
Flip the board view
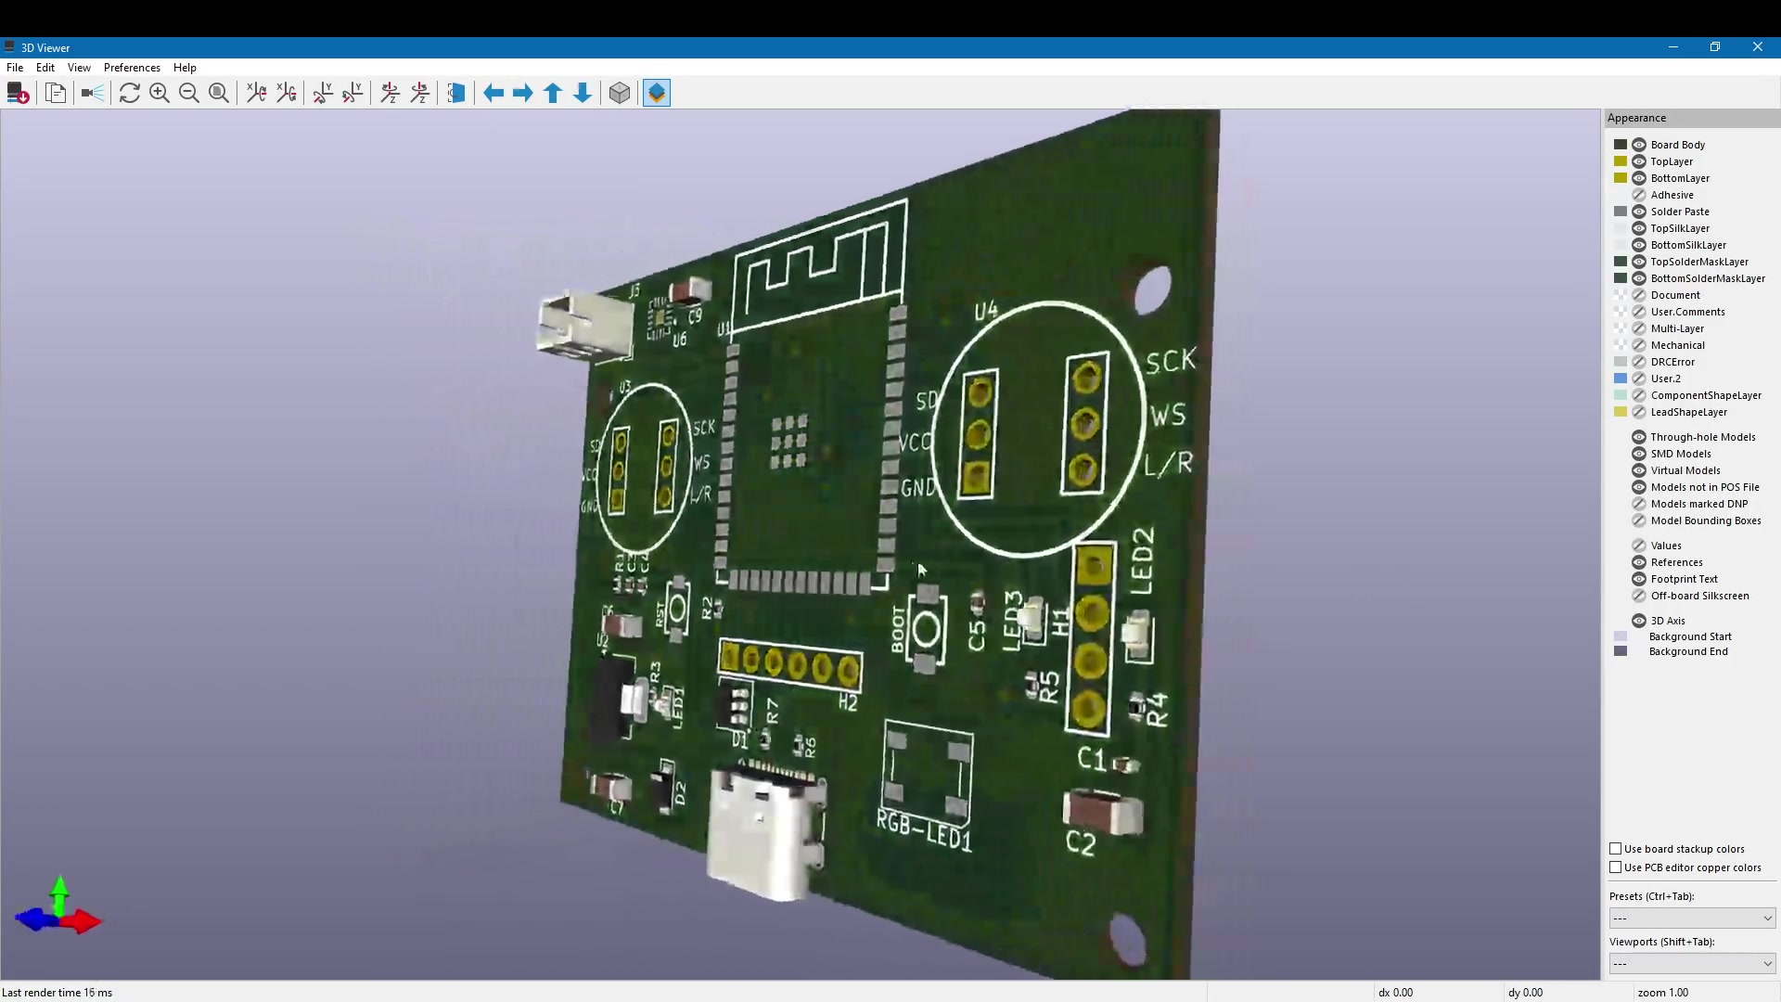tap(455, 93)
